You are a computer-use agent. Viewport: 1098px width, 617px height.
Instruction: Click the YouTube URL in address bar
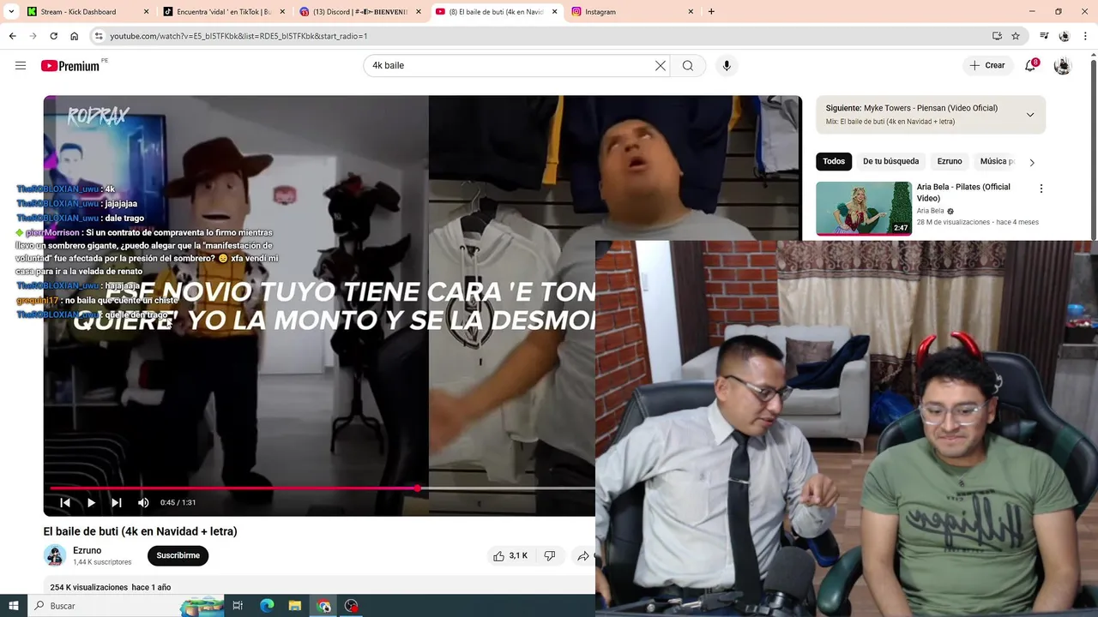click(x=238, y=36)
